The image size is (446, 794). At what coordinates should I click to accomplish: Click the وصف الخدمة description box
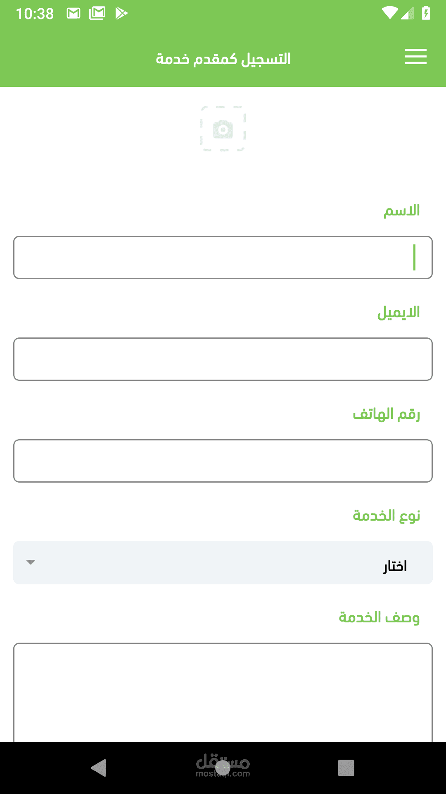point(223,691)
